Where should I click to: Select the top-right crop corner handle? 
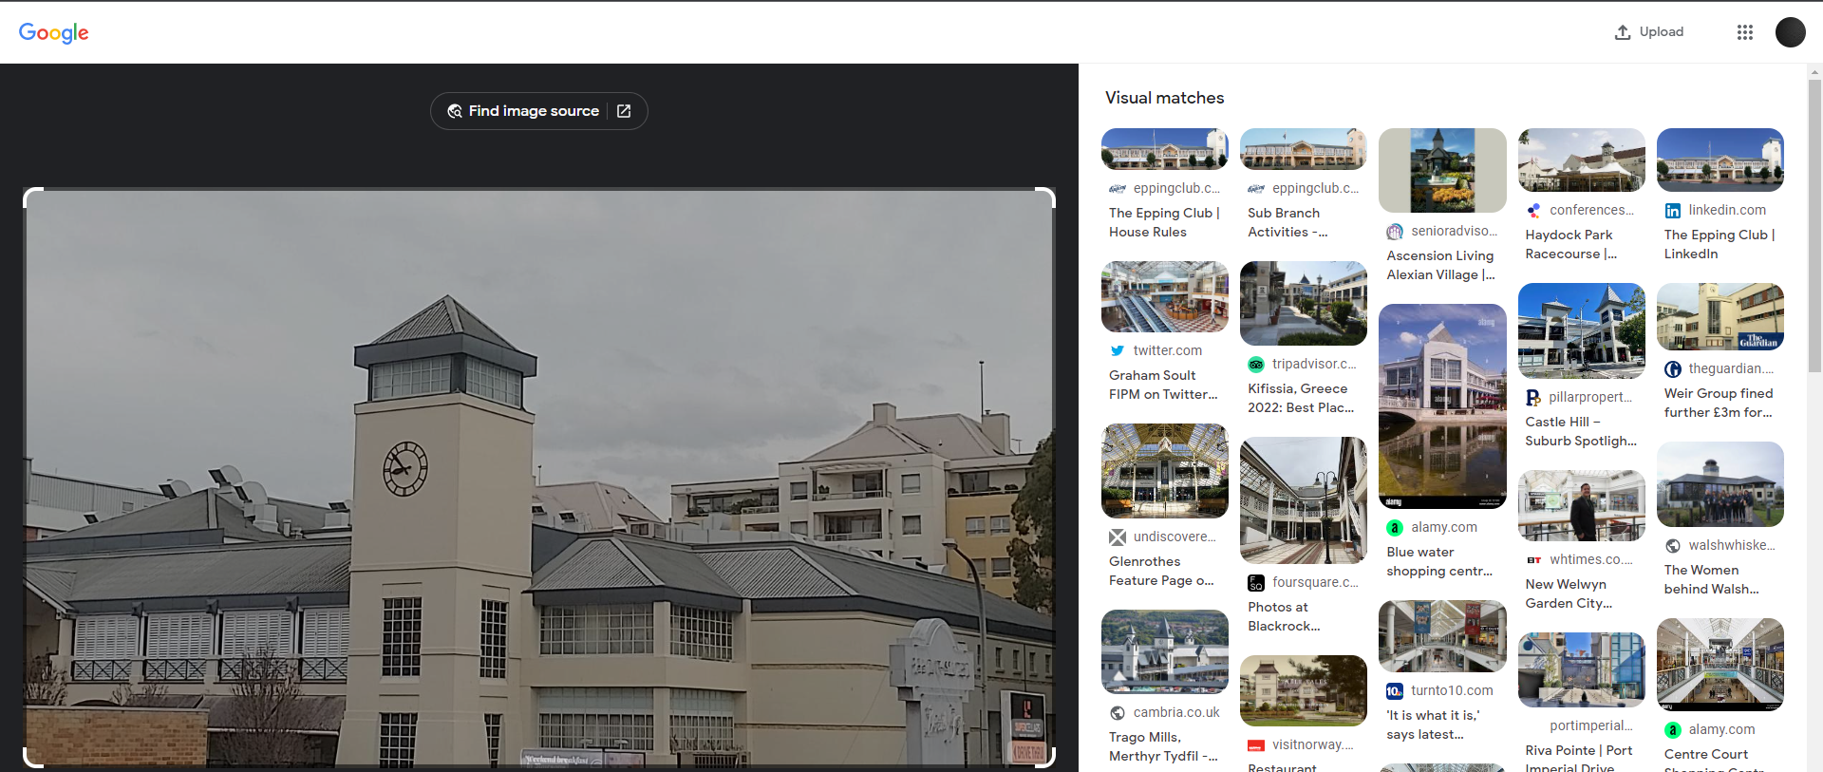tap(1045, 197)
